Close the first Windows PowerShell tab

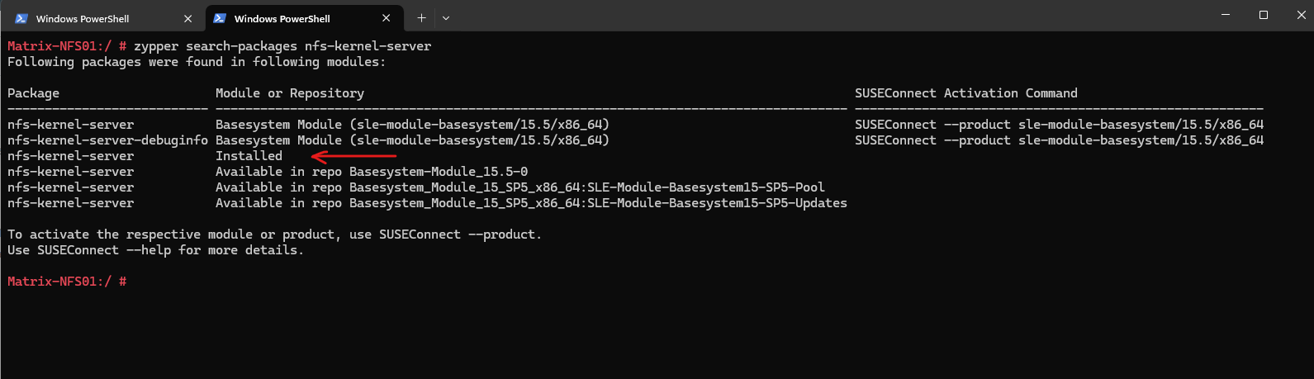coord(187,18)
